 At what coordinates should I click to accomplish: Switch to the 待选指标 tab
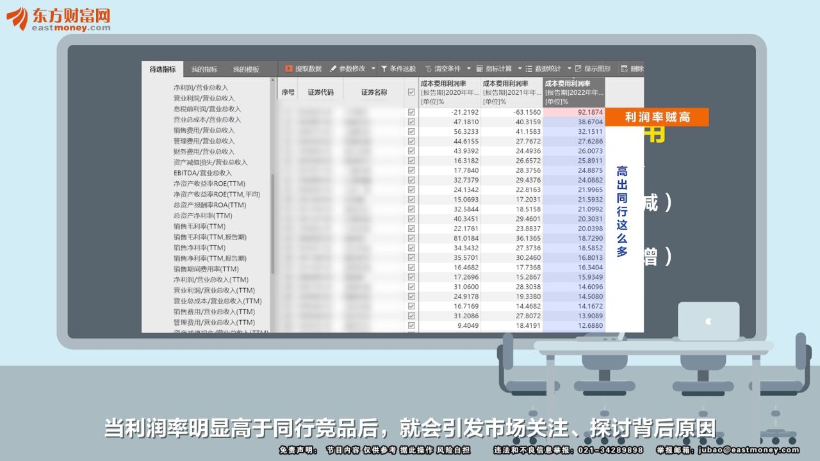click(x=163, y=69)
